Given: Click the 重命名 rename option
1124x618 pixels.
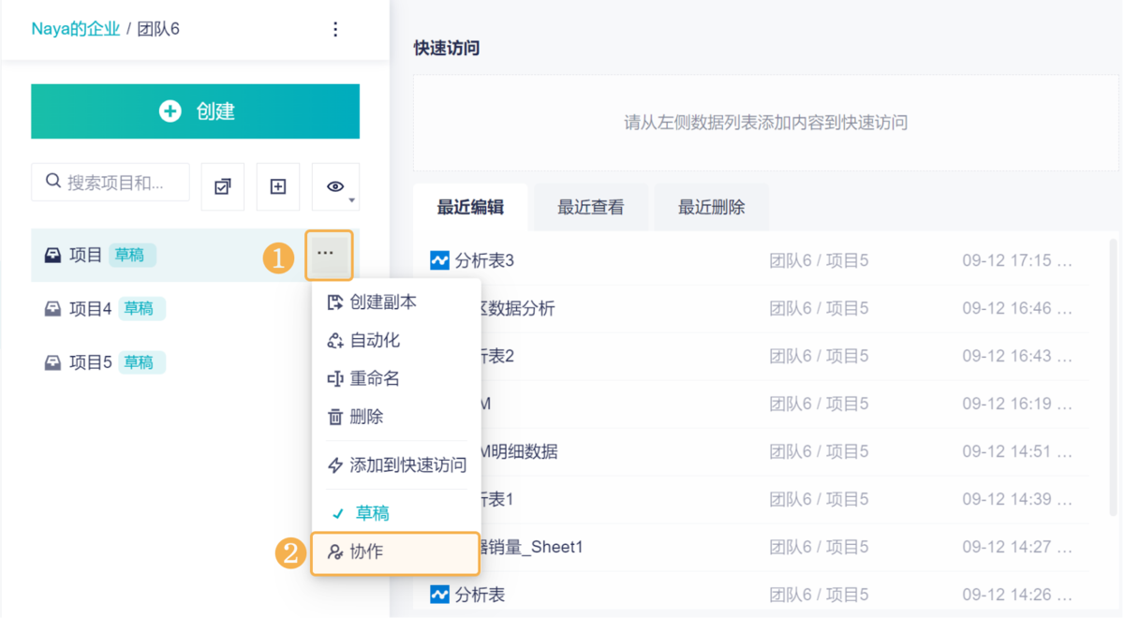Looking at the screenshot, I should click(x=375, y=379).
